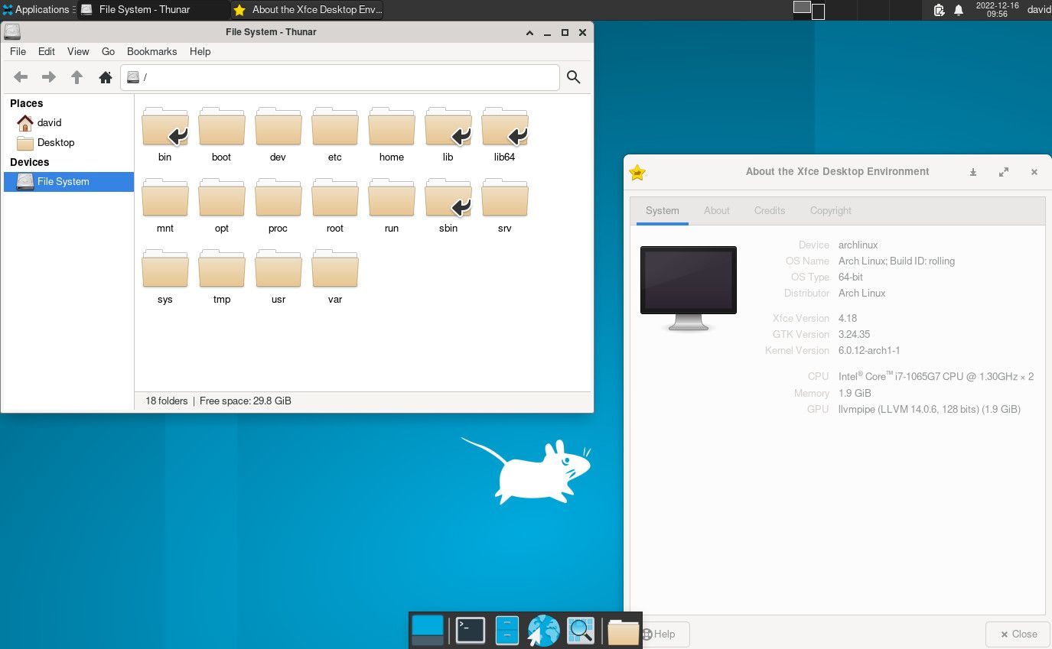Click the Thunar back navigation arrow
Image resolution: width=1052 pixels, height=649 pixels.
point(21,77)
